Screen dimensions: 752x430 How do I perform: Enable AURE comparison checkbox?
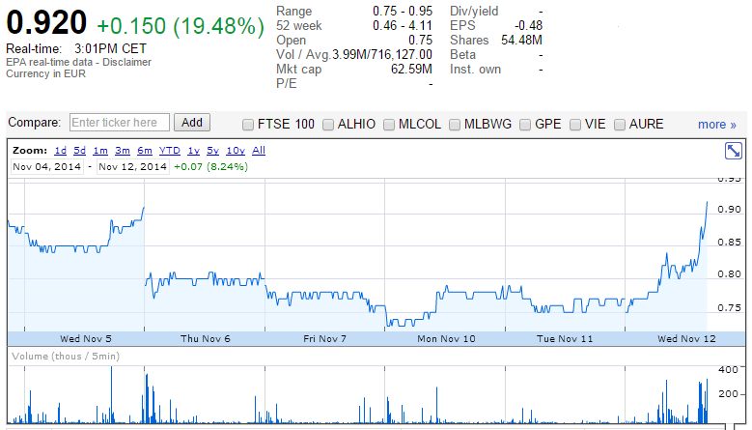pyautogui.click(x=620, y=125)
